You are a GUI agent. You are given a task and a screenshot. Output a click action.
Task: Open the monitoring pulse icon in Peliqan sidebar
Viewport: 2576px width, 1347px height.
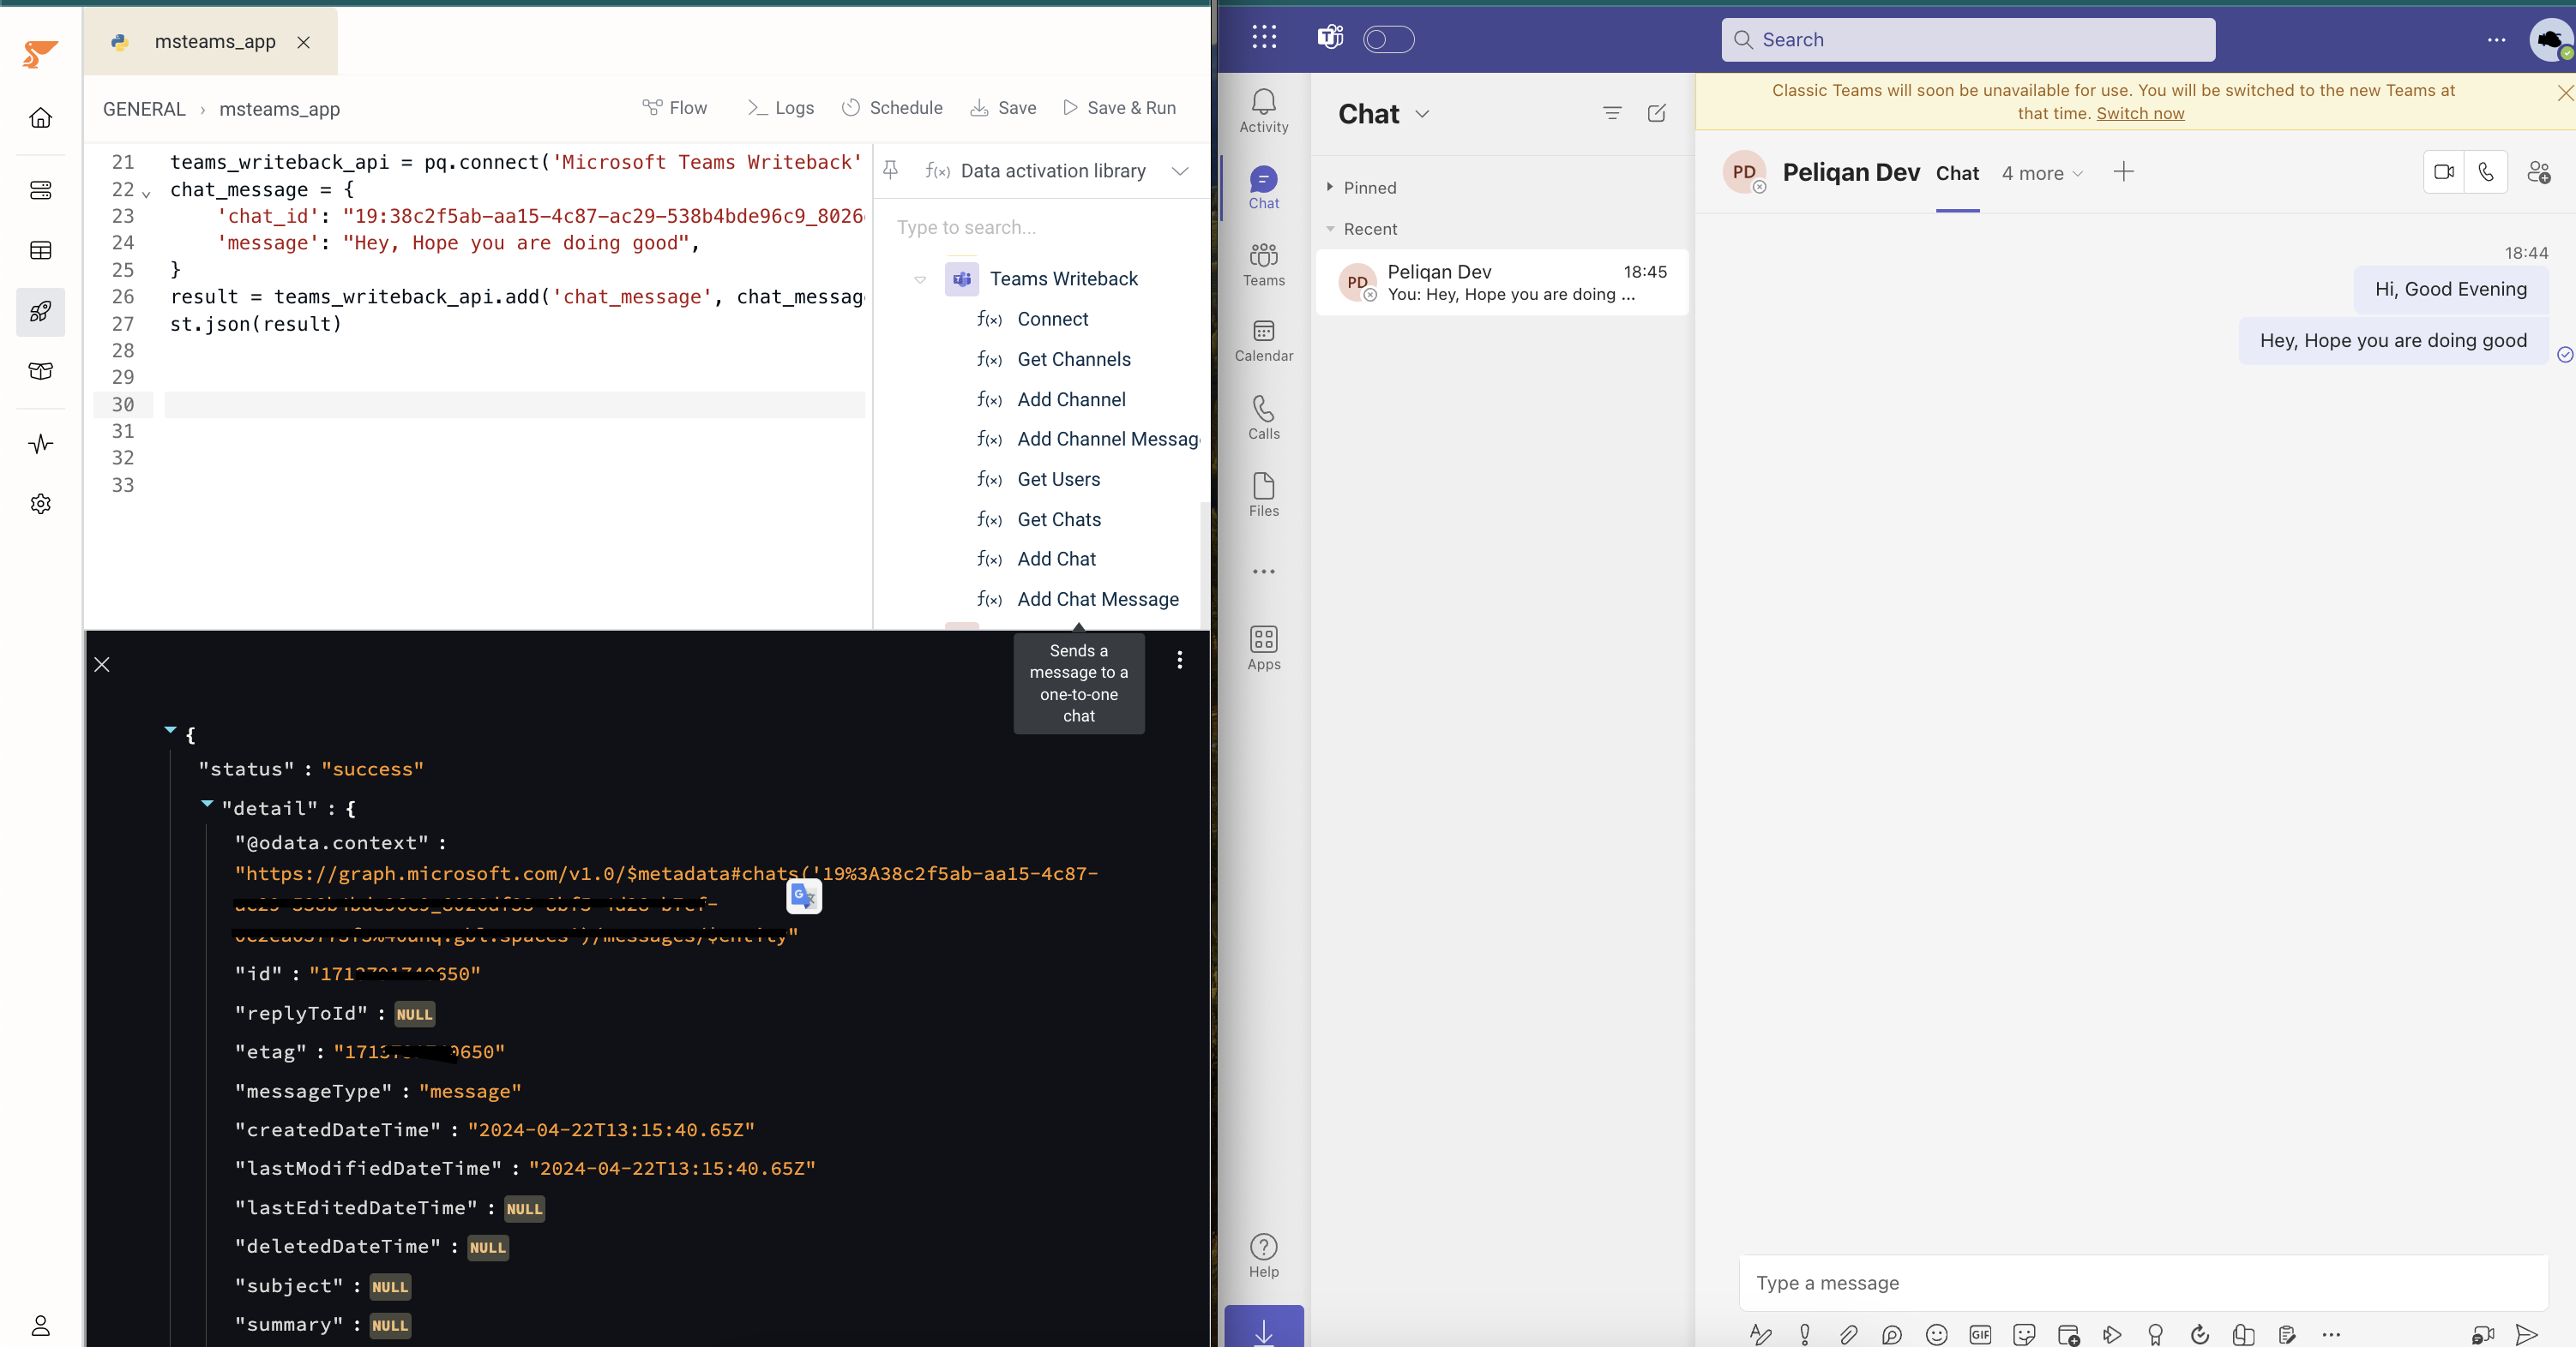(x=40, y=444)
